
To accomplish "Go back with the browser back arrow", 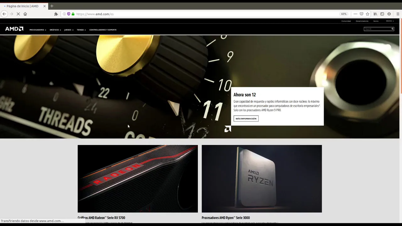I will pos(4,14).
